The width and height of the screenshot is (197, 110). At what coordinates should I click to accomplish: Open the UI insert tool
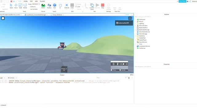pyautogui.click(x=60, y=6)
